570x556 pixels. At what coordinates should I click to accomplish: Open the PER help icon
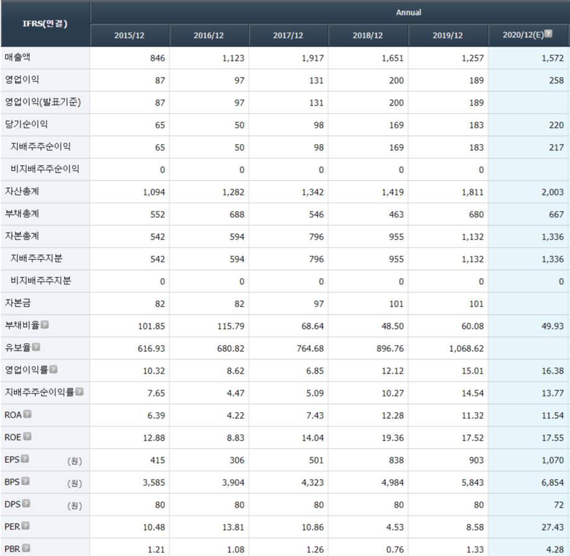[25, 526]
